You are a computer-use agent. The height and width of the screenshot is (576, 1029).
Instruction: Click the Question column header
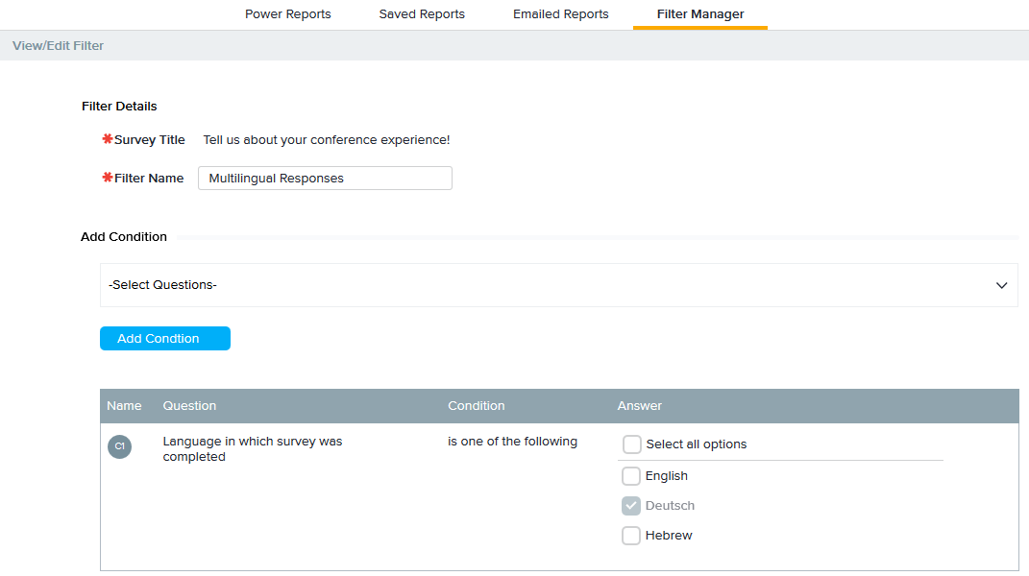(189, 406)
